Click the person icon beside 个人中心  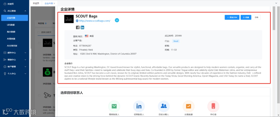point(5,73)
